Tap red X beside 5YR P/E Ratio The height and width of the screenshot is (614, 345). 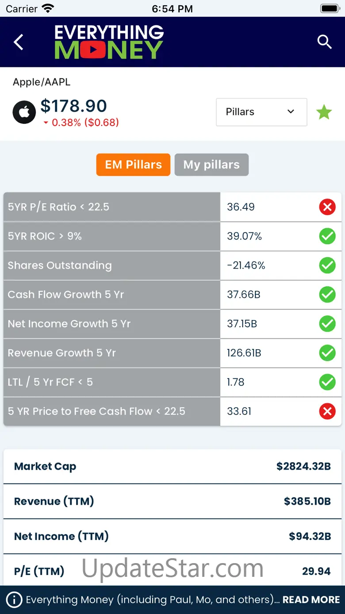tap(327, 207)
